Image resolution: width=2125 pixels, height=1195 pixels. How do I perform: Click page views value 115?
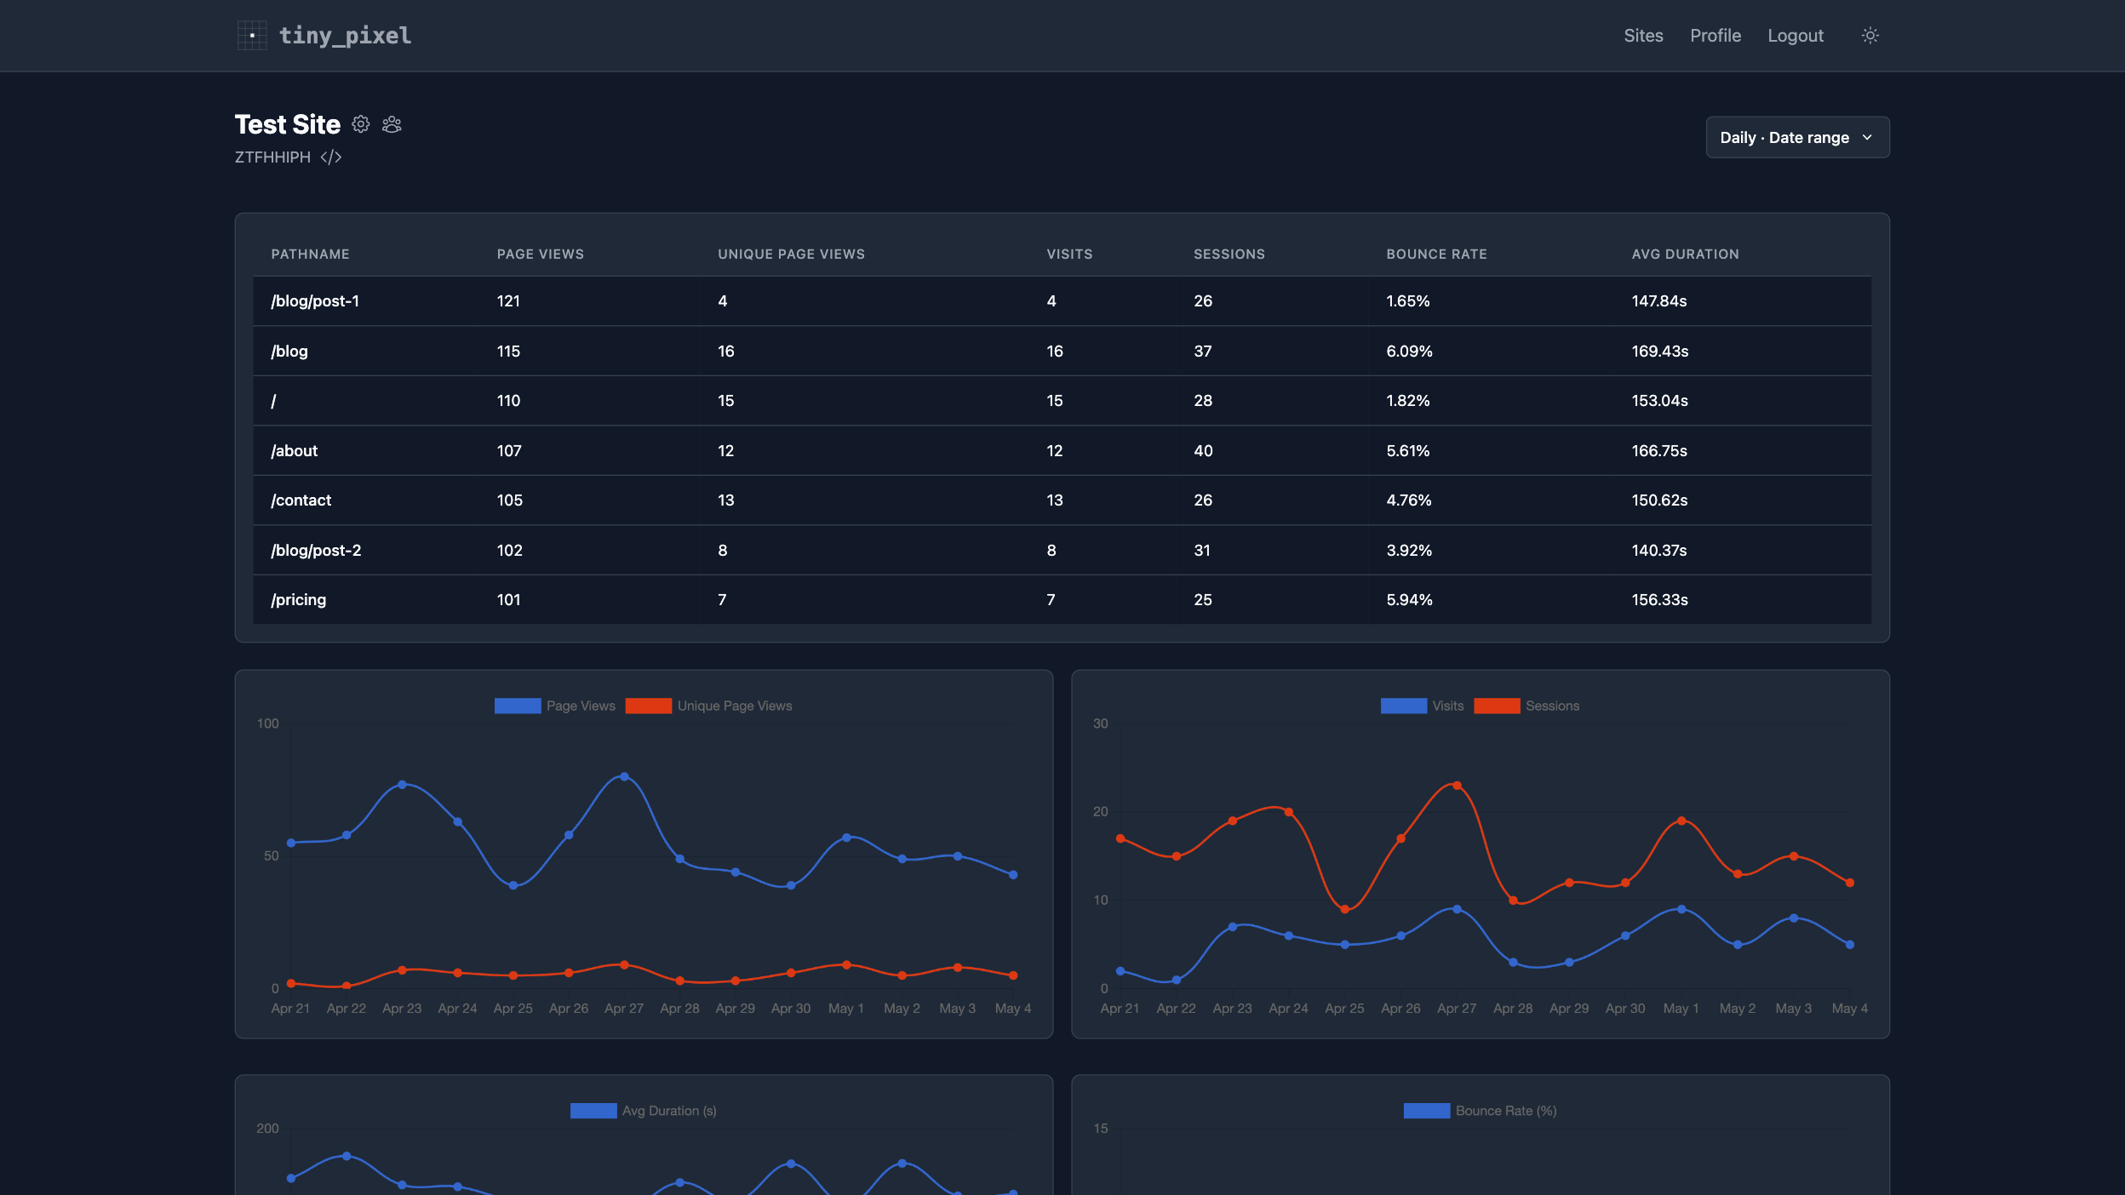[x=508, y=352]
